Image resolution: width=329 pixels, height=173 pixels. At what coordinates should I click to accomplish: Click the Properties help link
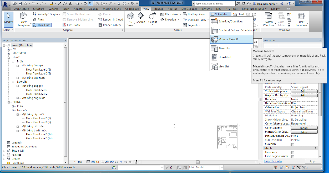(x=273, y=161)
